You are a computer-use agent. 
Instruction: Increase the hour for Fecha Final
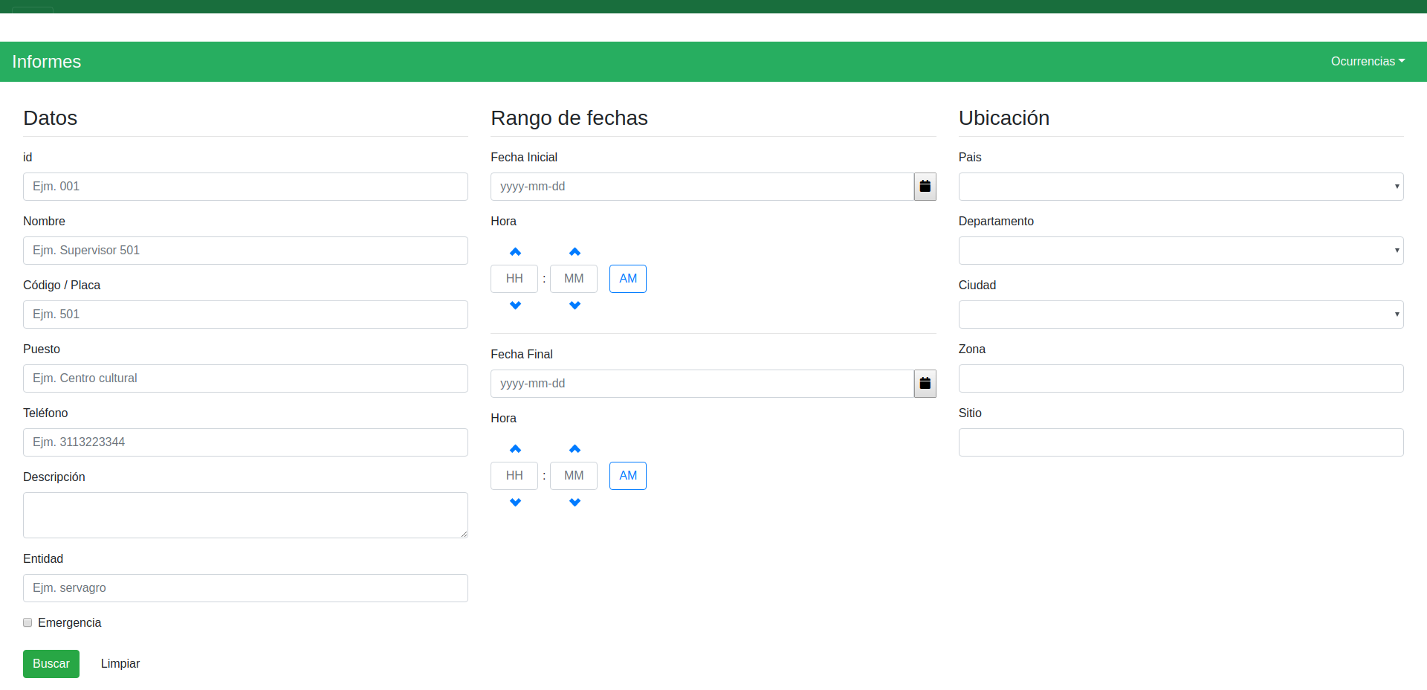(515, 449)
